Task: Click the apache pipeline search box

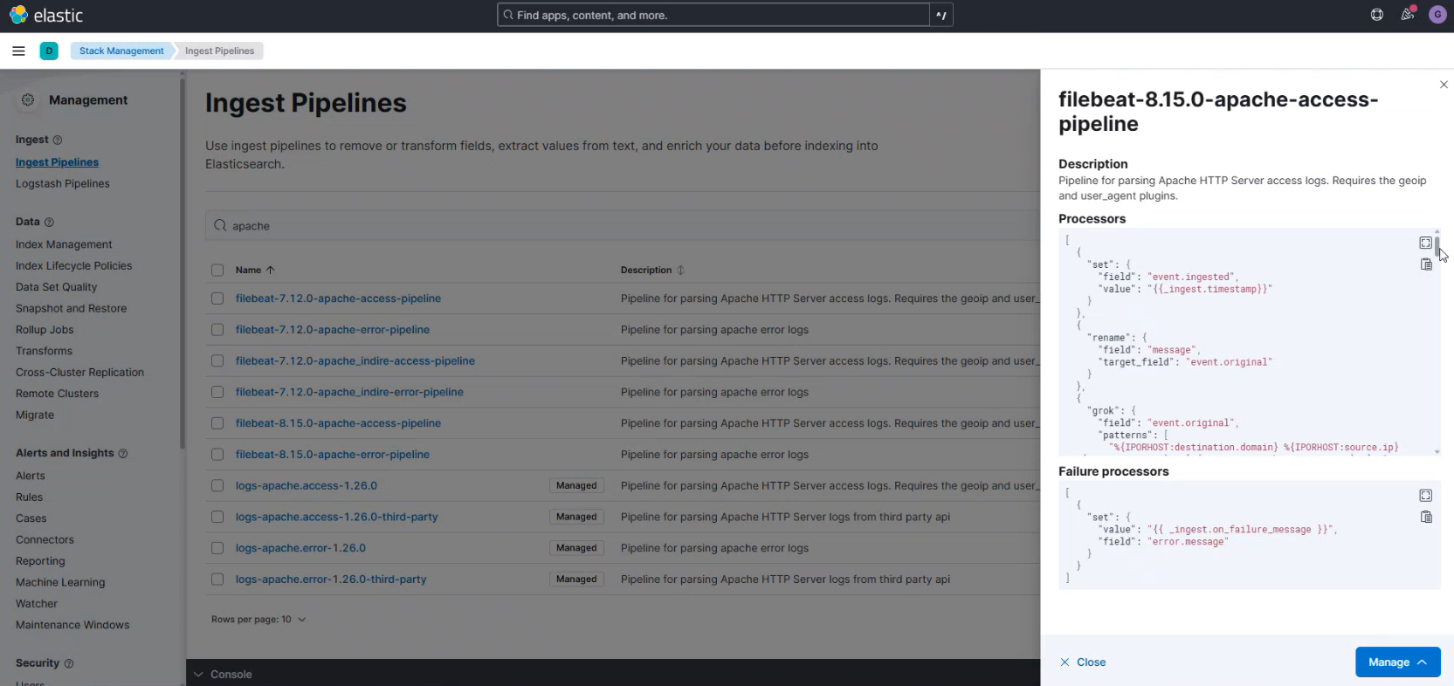Action: click(x=623, y=225)
